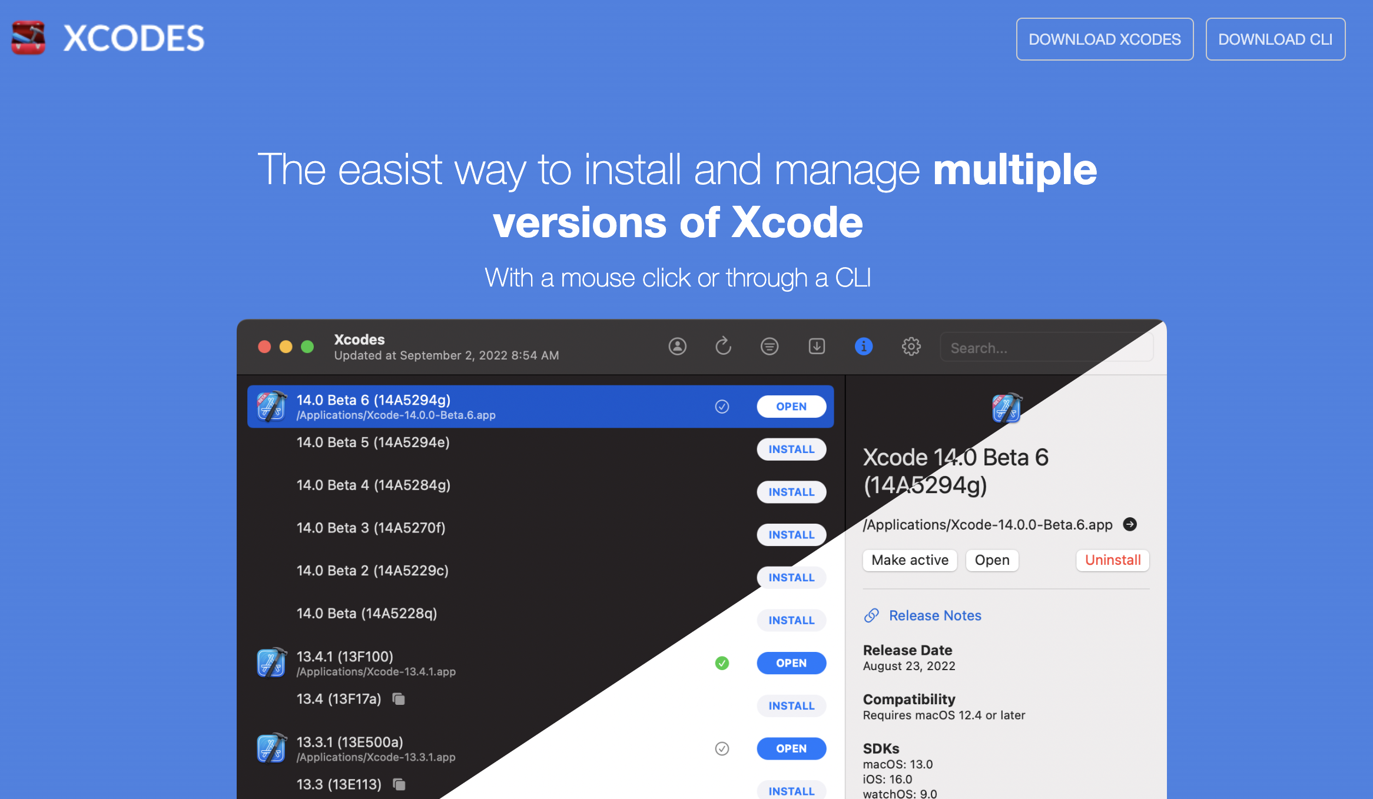
Task: Click the reveal-in-Finder arrow beside app path
Action: tap(1129, 524)
